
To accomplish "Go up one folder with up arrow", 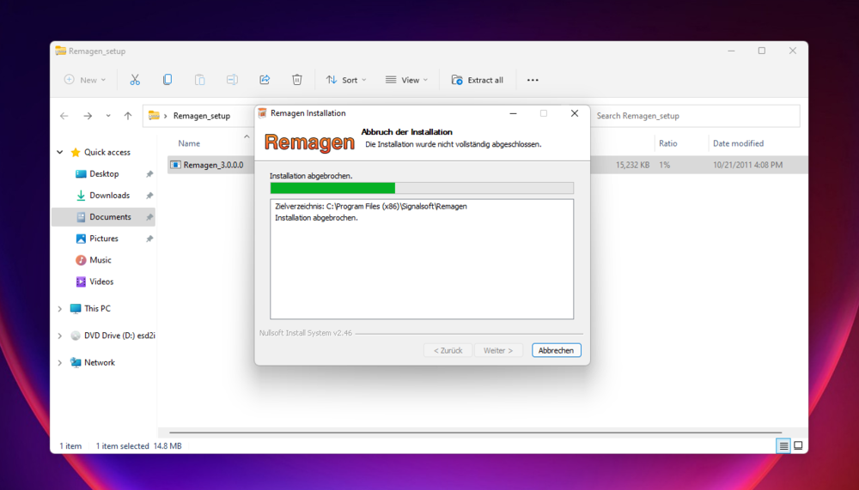I will (128, 116).
